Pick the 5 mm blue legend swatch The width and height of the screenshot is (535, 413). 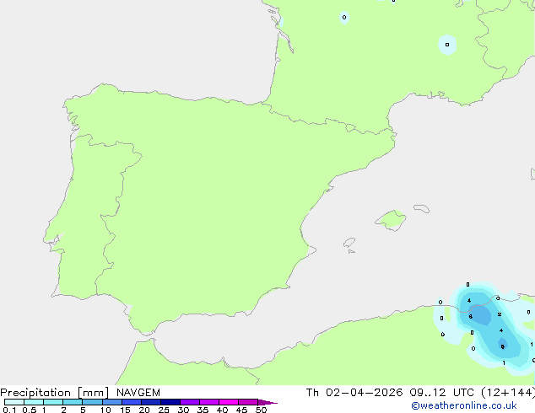(x=92, y=402)
